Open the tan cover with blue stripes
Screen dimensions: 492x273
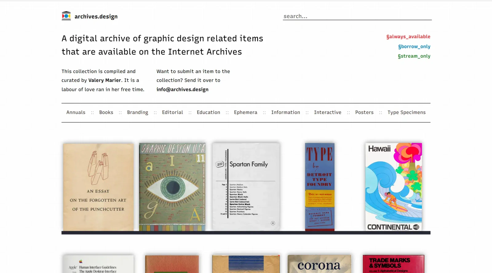(x=246, y=264)
